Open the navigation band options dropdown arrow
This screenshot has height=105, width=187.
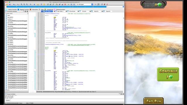[123, 7]
